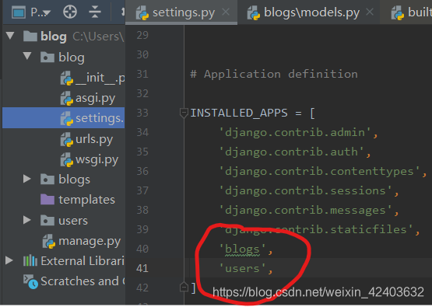Expand External Libraries node

click(x=9, y=260)
